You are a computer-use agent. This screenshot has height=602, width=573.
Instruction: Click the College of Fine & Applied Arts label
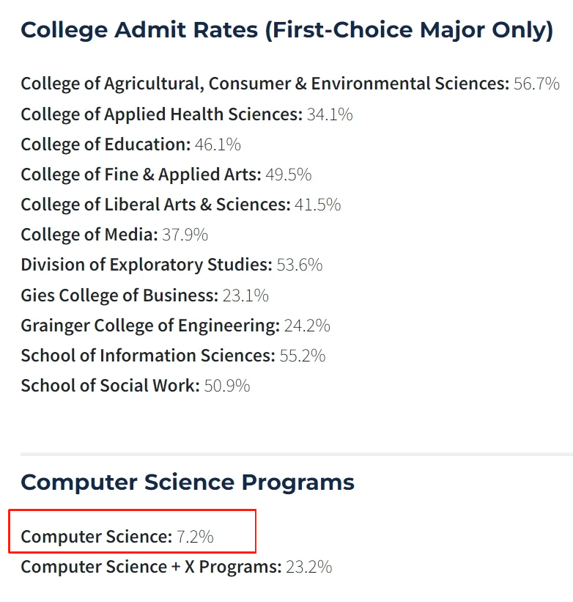(x=141, y=175)
